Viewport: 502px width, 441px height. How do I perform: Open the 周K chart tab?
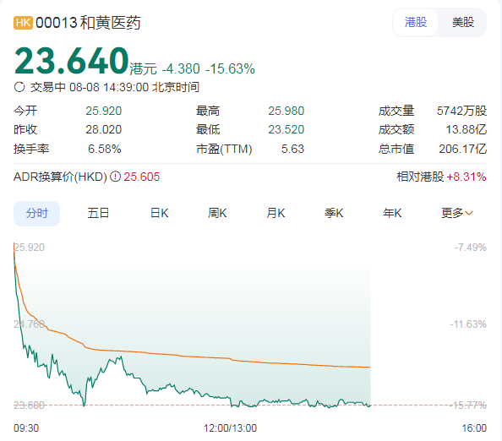click(x=217, y=213)
